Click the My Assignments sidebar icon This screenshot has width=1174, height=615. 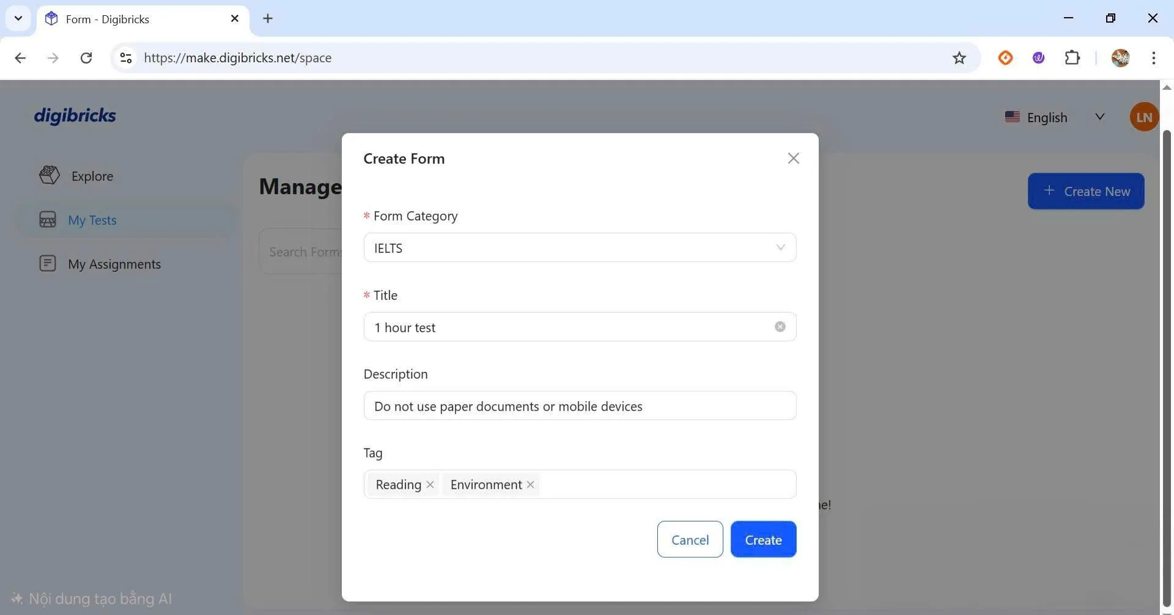48,263
